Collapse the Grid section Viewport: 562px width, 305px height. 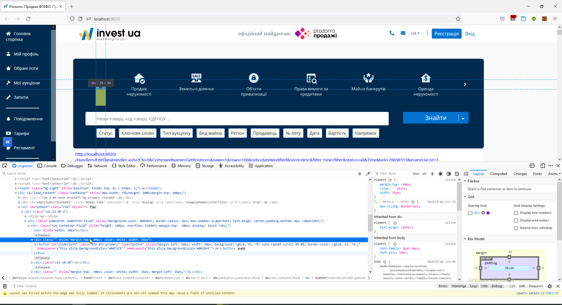(465, 197)
